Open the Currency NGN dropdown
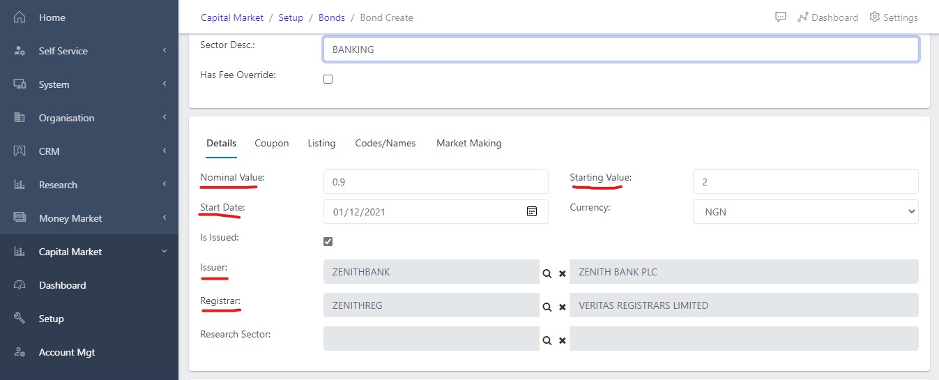 (x=805, y=212)
